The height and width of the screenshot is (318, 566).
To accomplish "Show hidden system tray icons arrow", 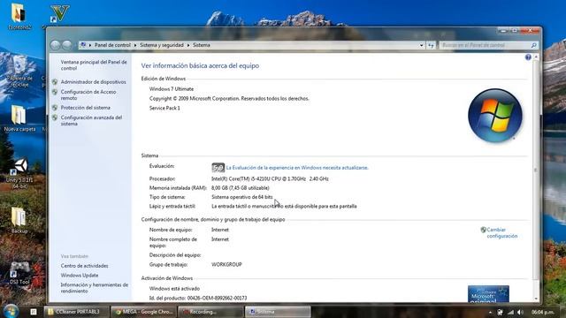I will point(490,312).
